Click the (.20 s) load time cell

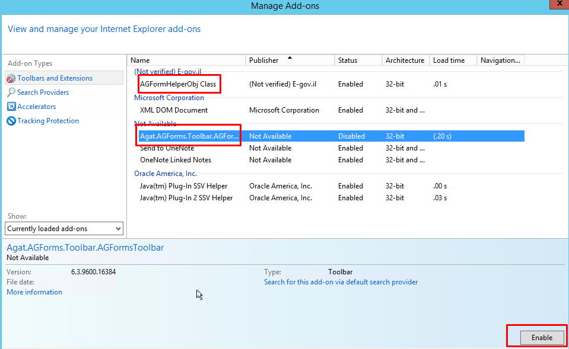click(x=442, y=136)
